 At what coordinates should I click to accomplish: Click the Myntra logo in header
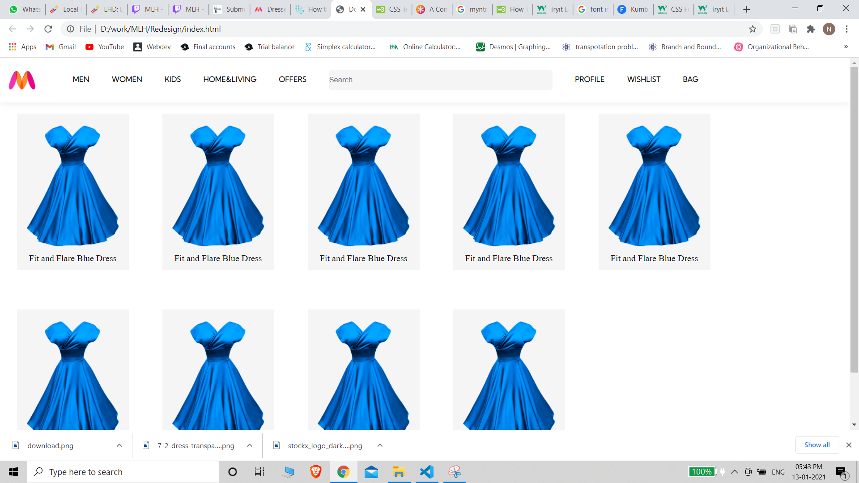22,80
